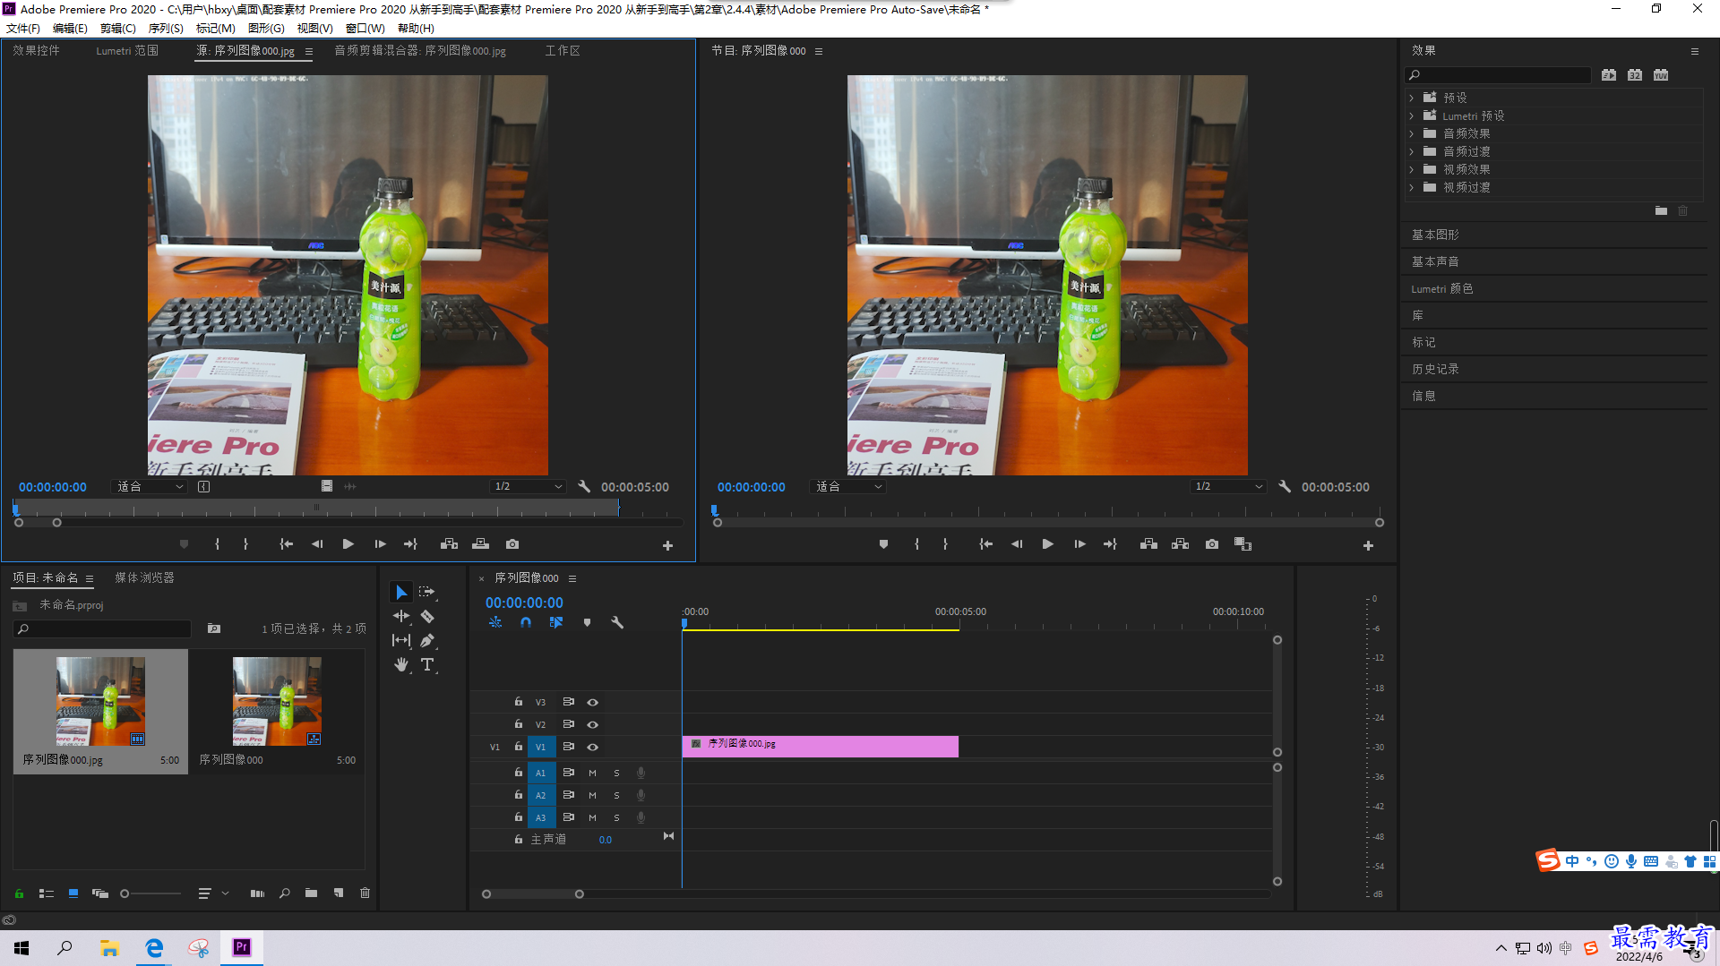Screen dimensions: 1720x966
Task: Open 序列(S) menu
Action: 166,28
